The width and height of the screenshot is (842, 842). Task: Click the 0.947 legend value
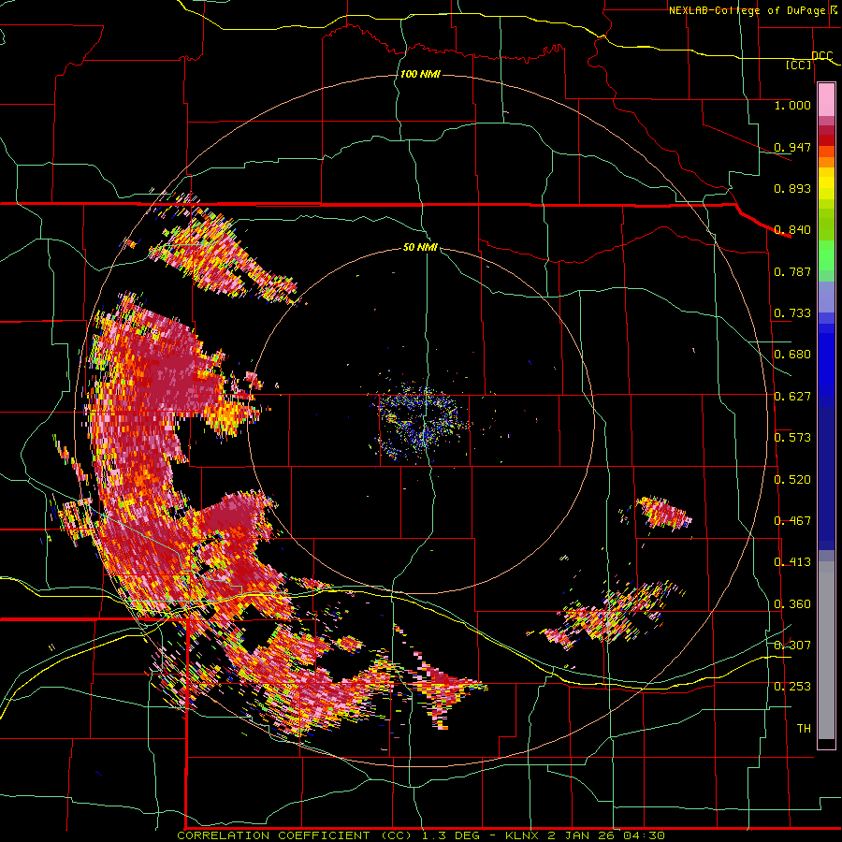click(792, 147)
